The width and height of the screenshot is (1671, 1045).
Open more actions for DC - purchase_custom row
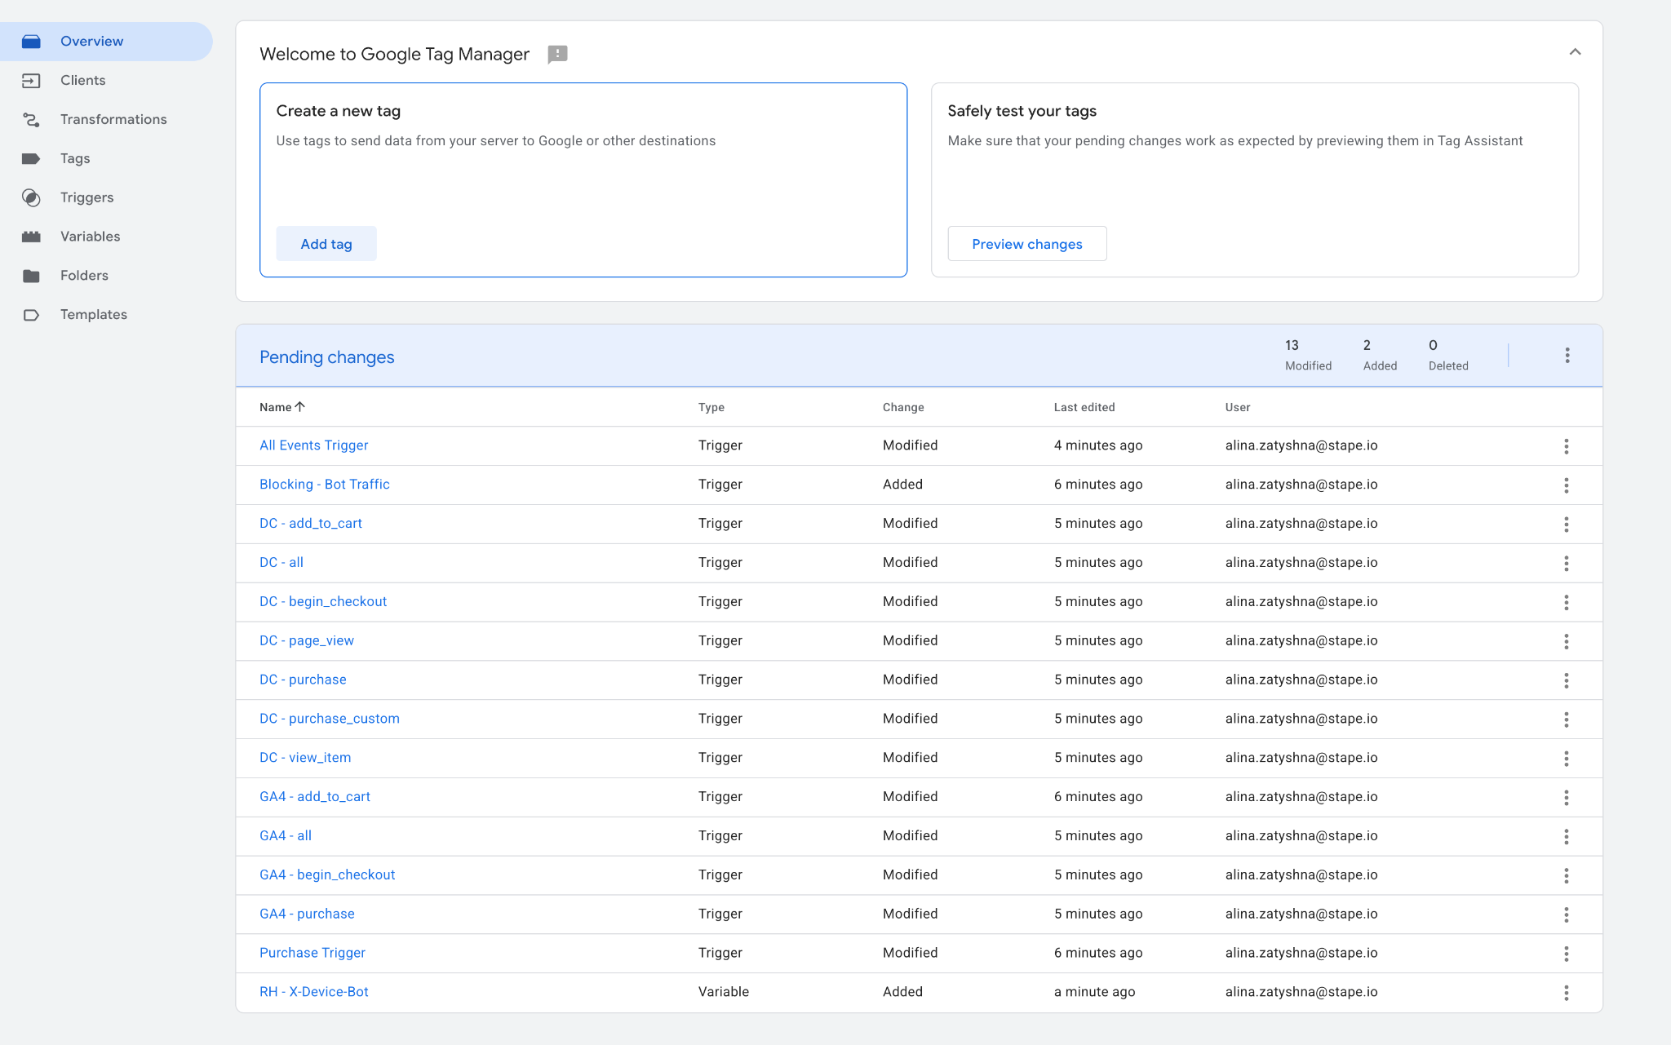(x=1566, y=720)
